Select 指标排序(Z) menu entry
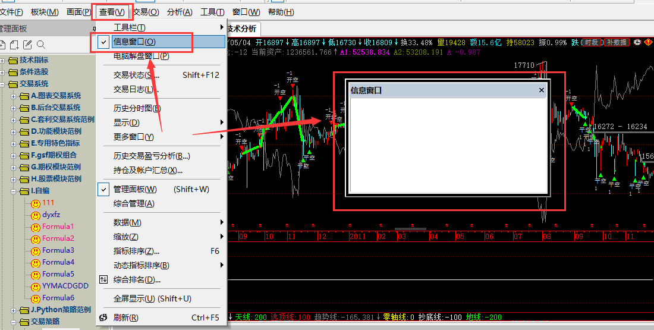Screen dimensions: 654x330 pos(162,251)
